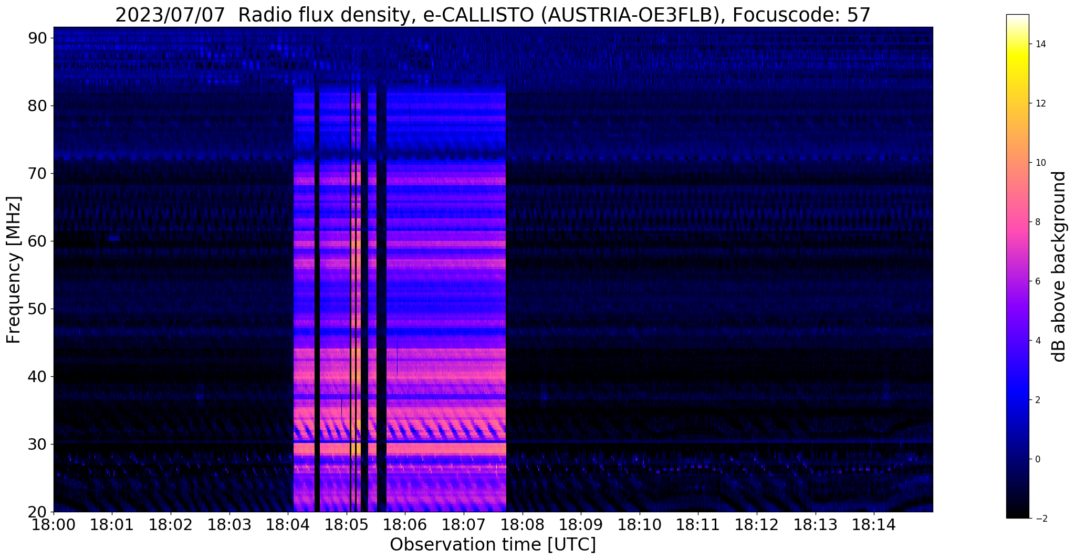Click the 18:13 time tick label
Screen dimensions: 1075x560
[816, 525]
